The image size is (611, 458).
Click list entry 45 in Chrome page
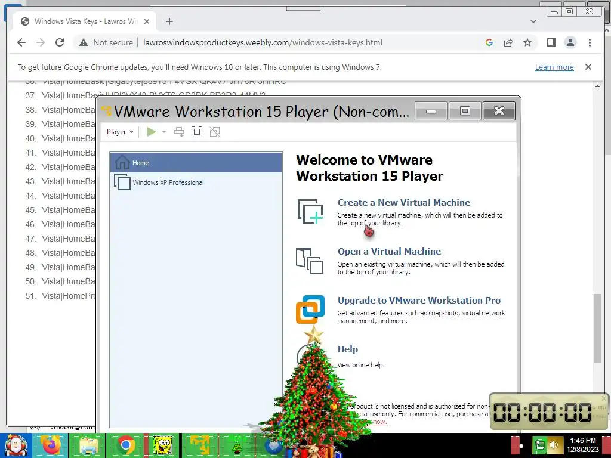point(60,210)
